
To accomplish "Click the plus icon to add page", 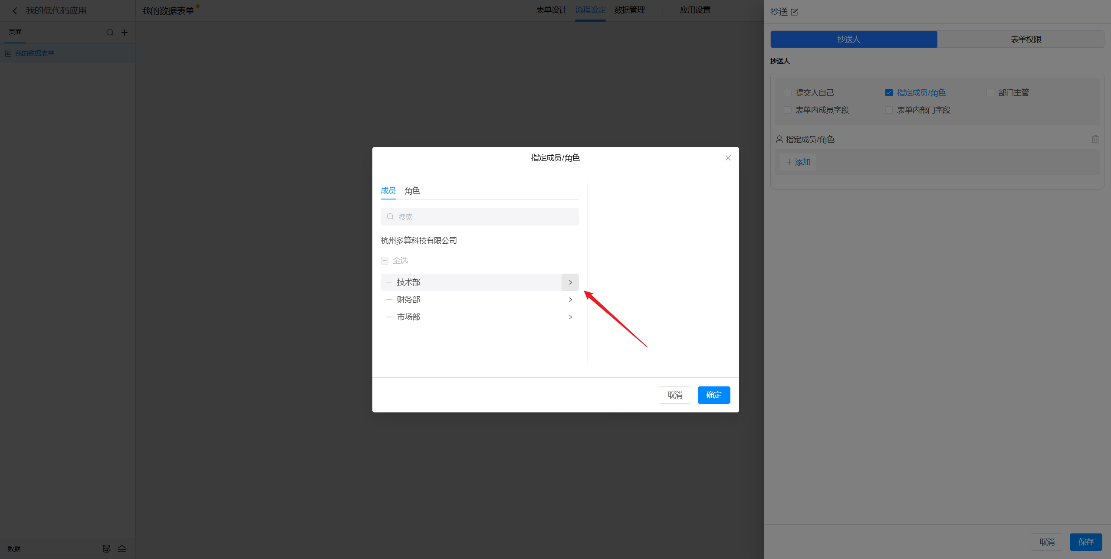I will (x=125, y=33).
